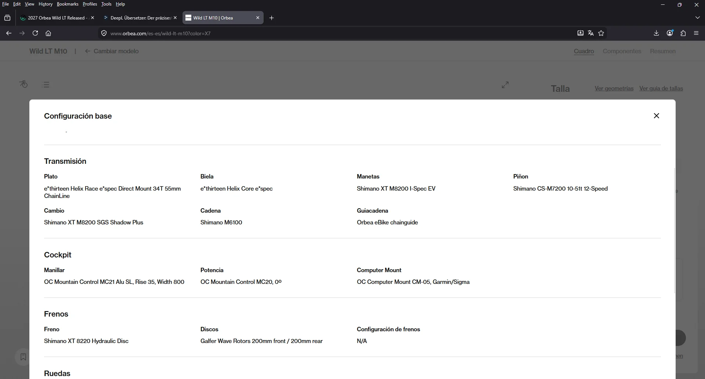List all tabs dropdown arrow
This screenshot has width=705, height=379.
pyautogui.click(x=698, y=18)
